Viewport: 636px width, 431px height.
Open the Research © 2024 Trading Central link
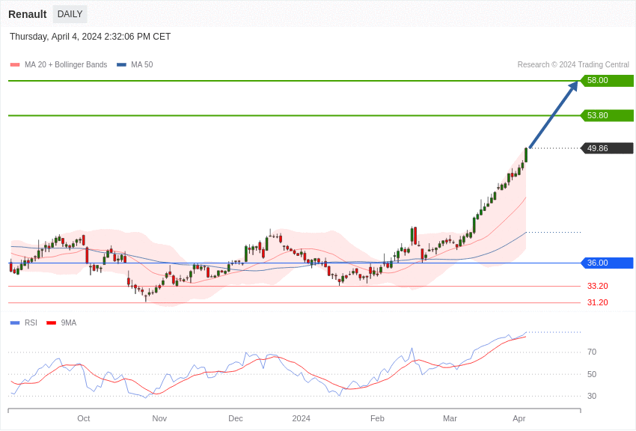572,65
